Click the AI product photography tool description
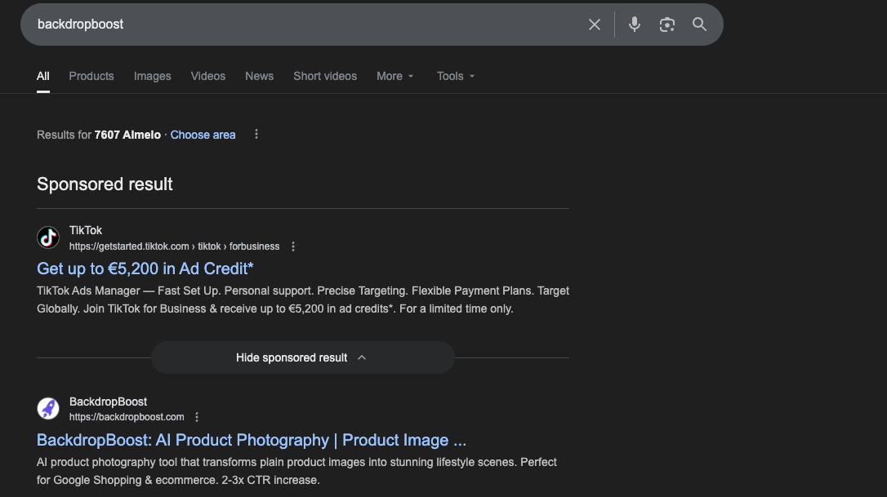 296,471
